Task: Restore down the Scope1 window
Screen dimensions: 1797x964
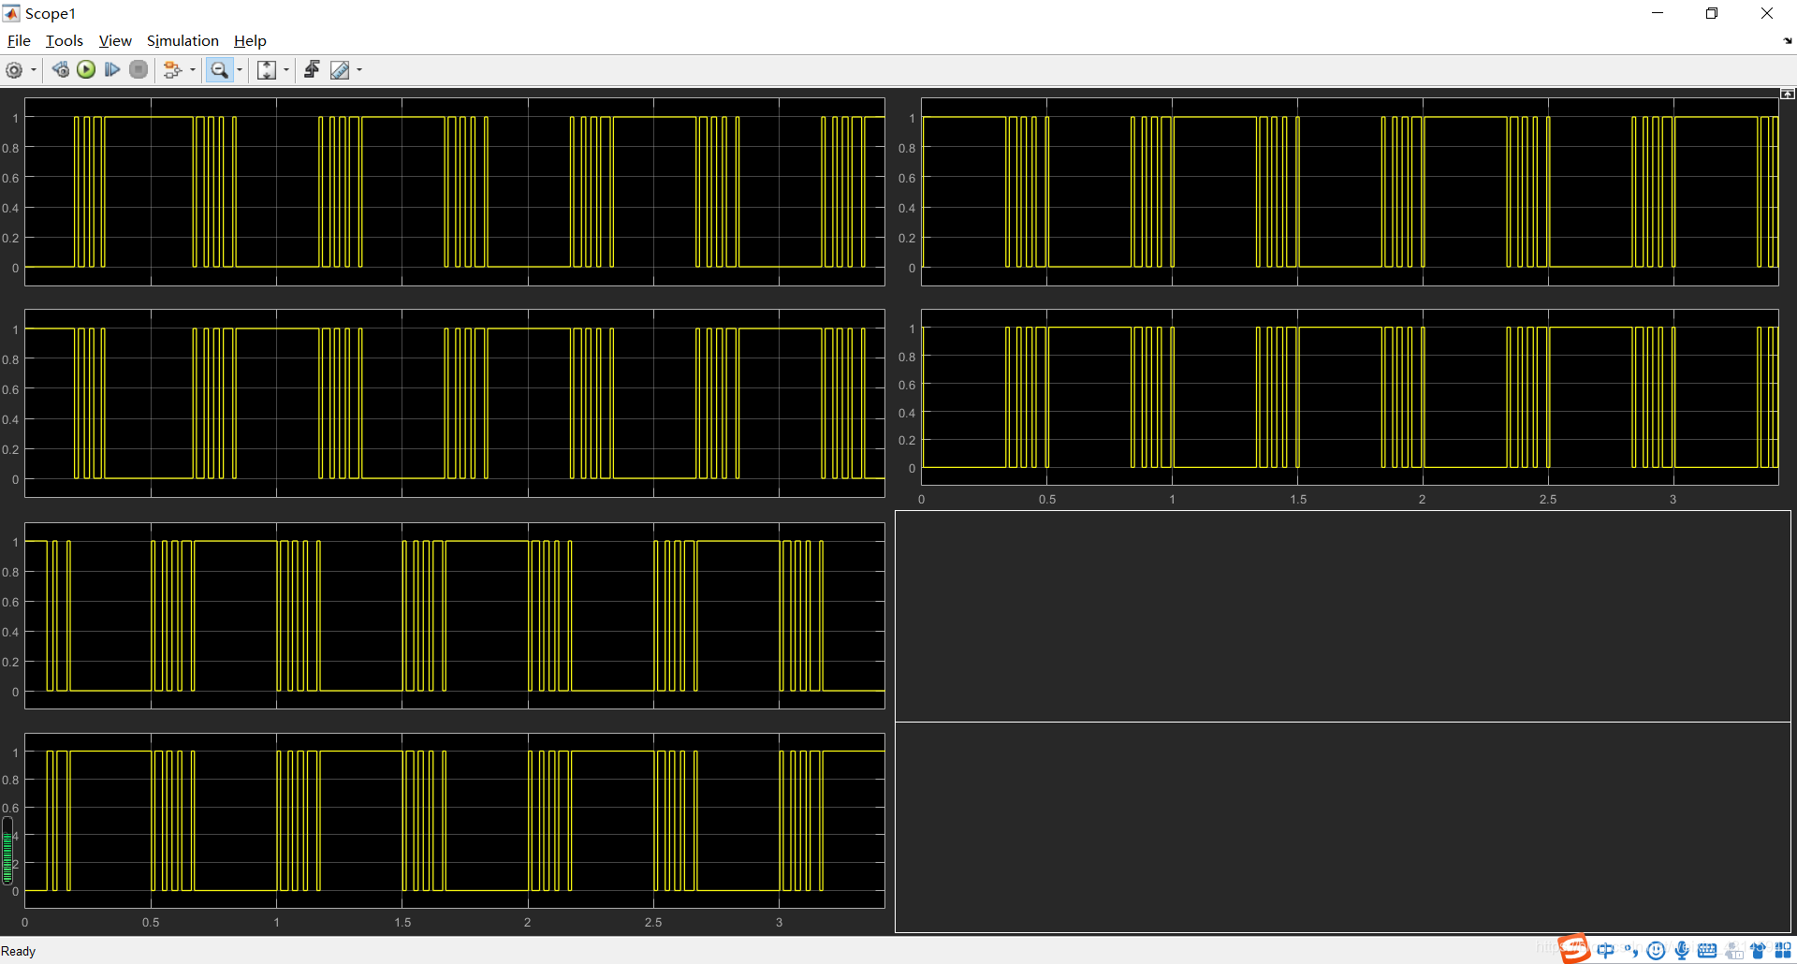Action: click(1712, 13)
